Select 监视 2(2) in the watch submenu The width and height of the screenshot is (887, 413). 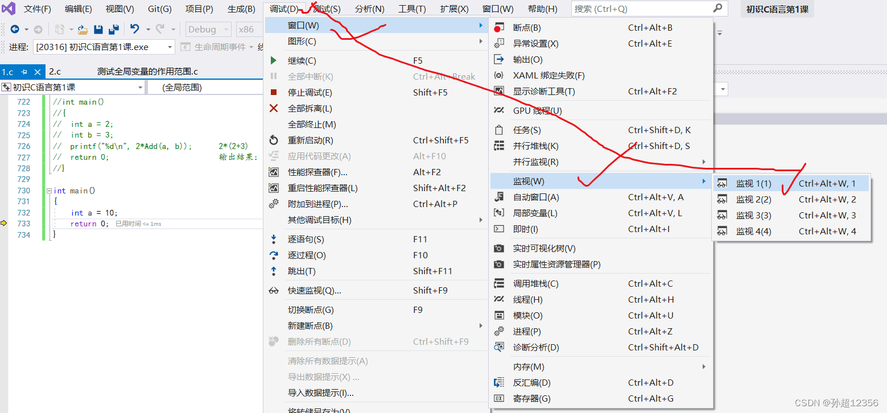point(791,199)
